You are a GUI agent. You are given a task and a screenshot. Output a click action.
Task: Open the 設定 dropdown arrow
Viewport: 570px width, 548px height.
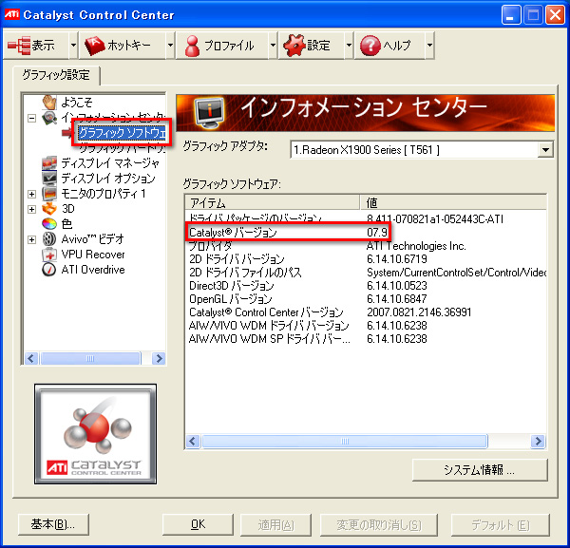[x=349, y=46]
